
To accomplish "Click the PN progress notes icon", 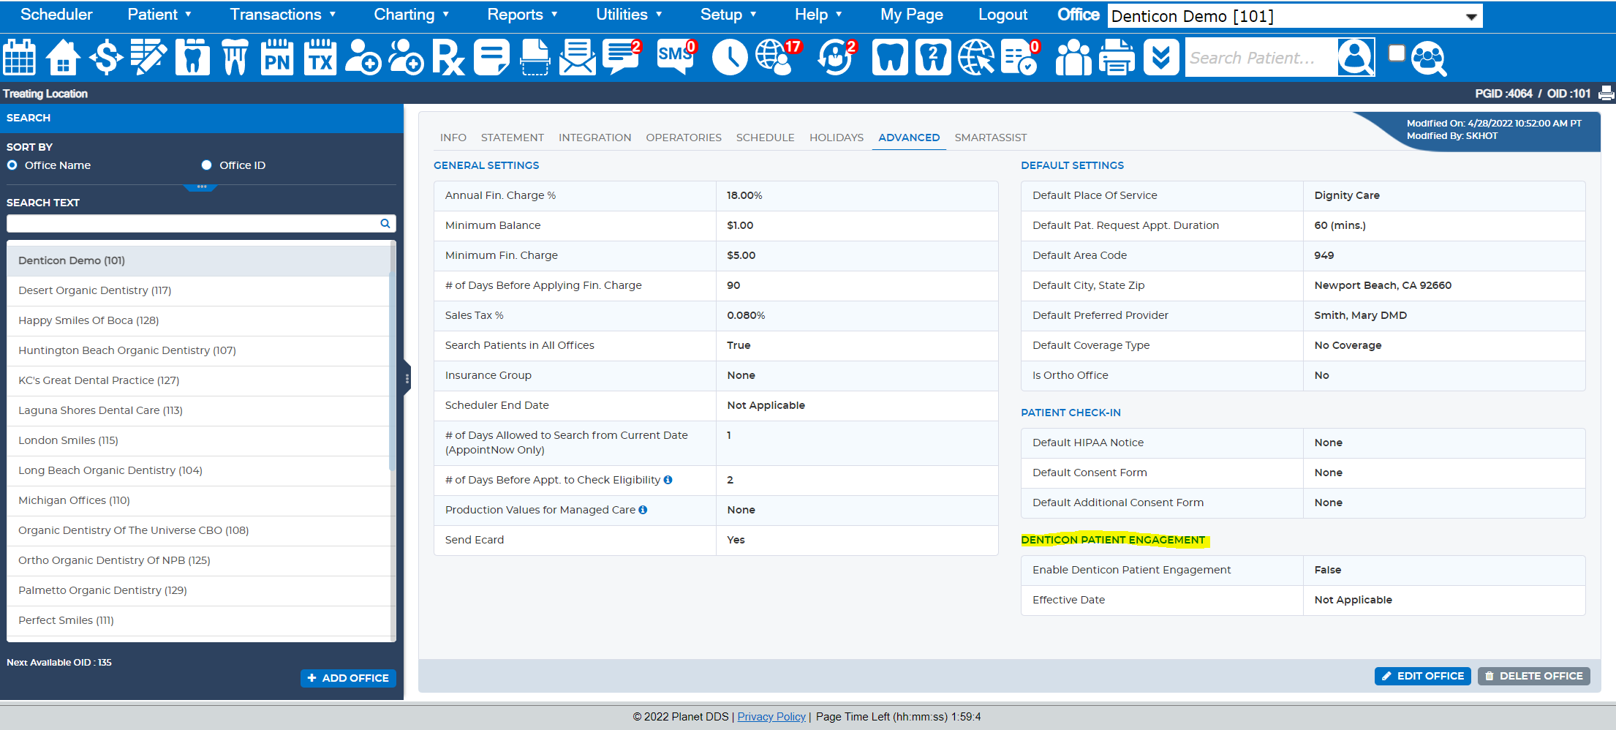I will coord(277,57).
